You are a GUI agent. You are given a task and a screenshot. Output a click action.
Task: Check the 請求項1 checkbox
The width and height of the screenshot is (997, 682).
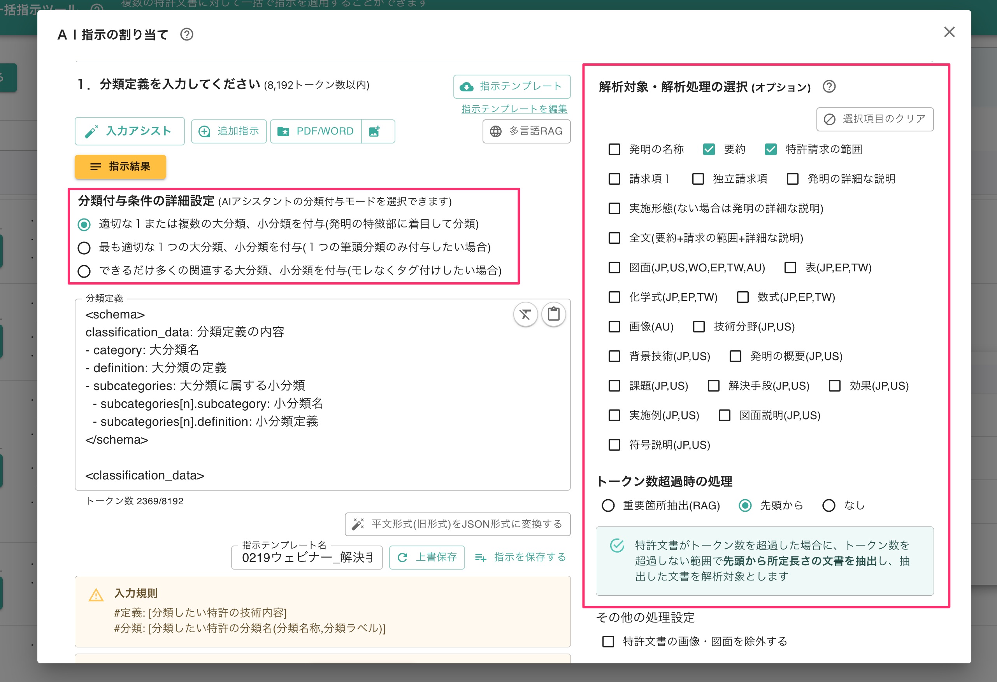click(614, 179)
